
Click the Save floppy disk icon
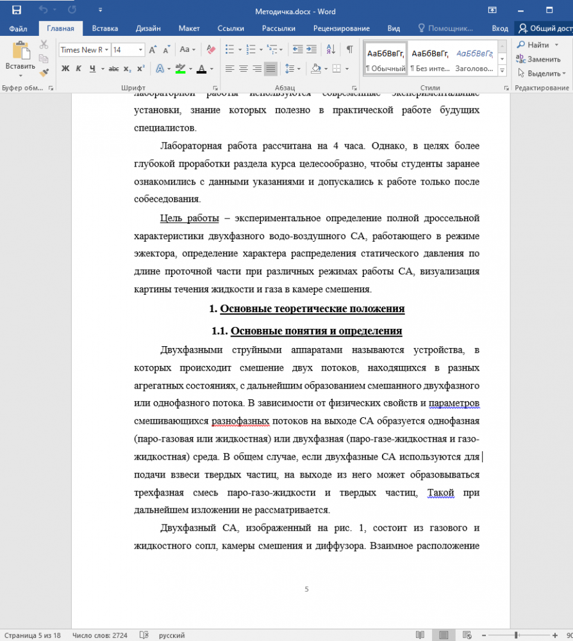pyautogui.click(x=16, y=10)
